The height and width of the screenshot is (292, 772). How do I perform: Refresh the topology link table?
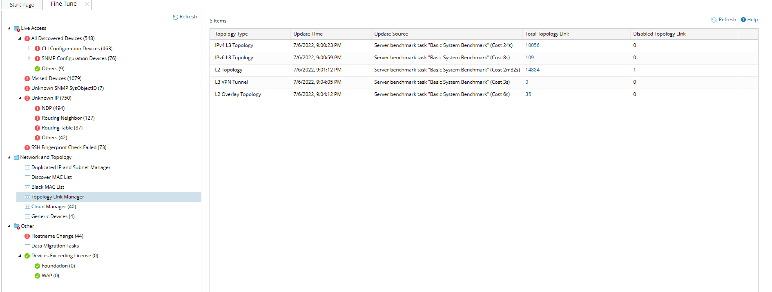723,20
